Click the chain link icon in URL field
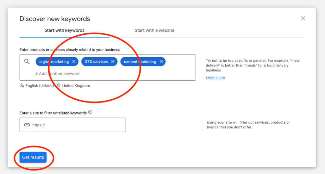Viewport: 325px width, 174px height. click(x=27, y=125)
